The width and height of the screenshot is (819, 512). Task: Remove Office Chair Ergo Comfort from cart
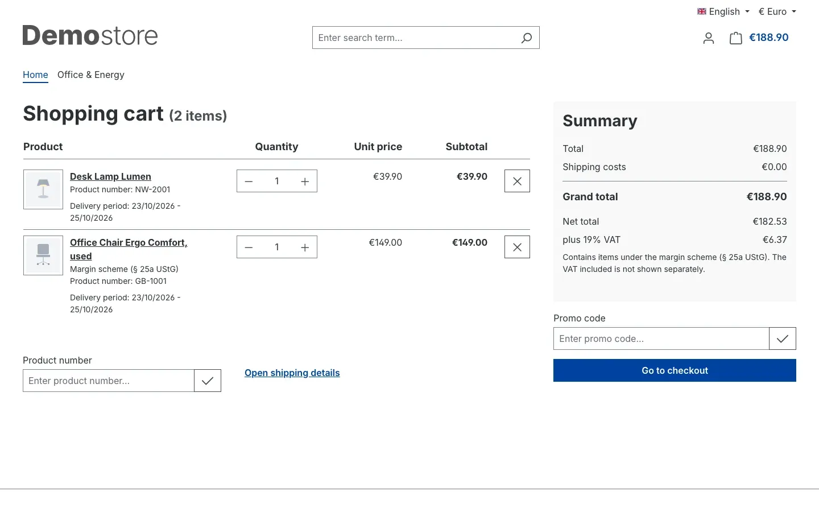pyautogui.click(x=517, y=247)
